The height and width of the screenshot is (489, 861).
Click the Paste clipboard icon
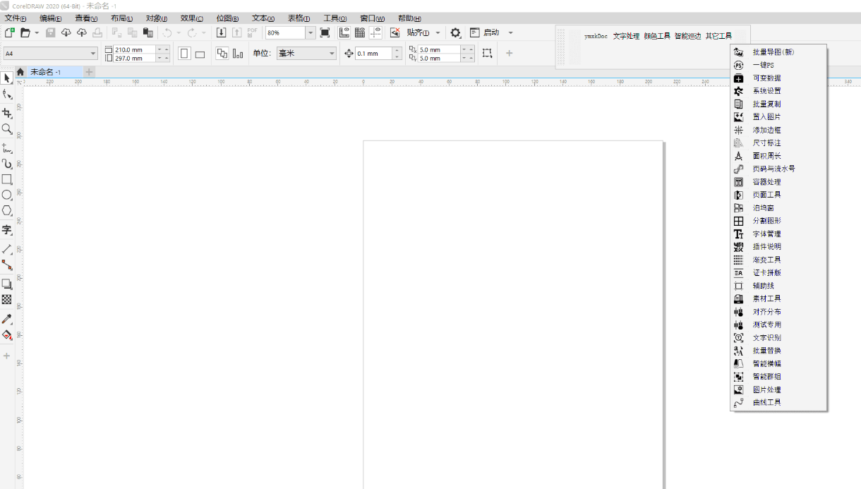148,32
